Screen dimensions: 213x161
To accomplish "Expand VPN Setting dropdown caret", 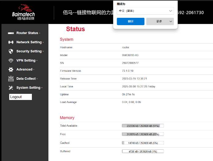I will click(37, 60).
